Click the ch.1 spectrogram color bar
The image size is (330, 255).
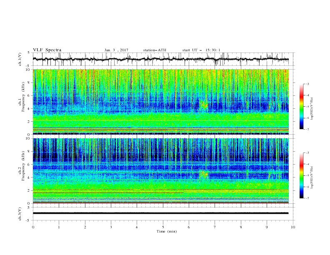pos(302,107)
